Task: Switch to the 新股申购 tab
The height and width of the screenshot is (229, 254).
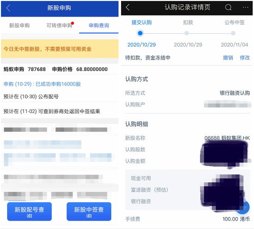Action: point(19,25)
